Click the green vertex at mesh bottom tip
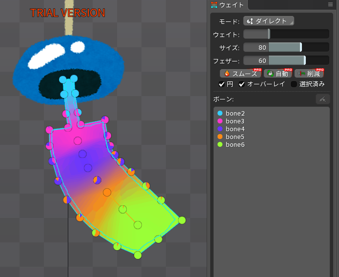339x277 pixels. (138, 255)
